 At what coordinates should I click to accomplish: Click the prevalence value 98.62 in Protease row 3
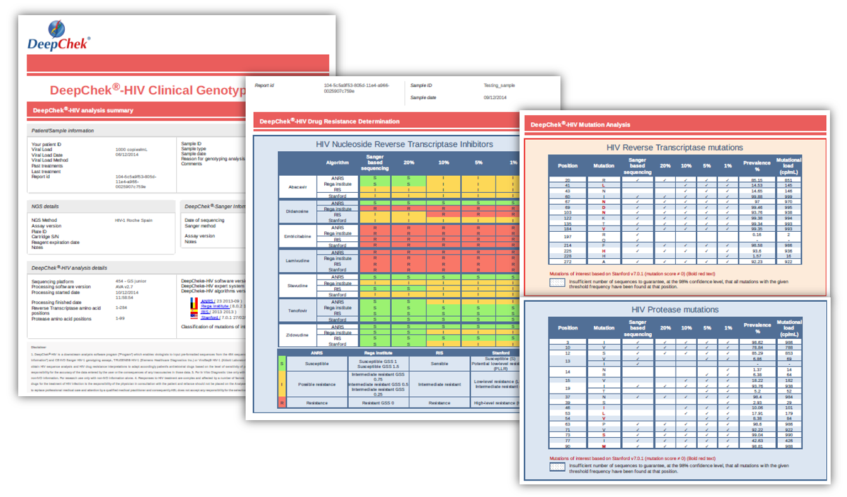(x=758, y=342)
